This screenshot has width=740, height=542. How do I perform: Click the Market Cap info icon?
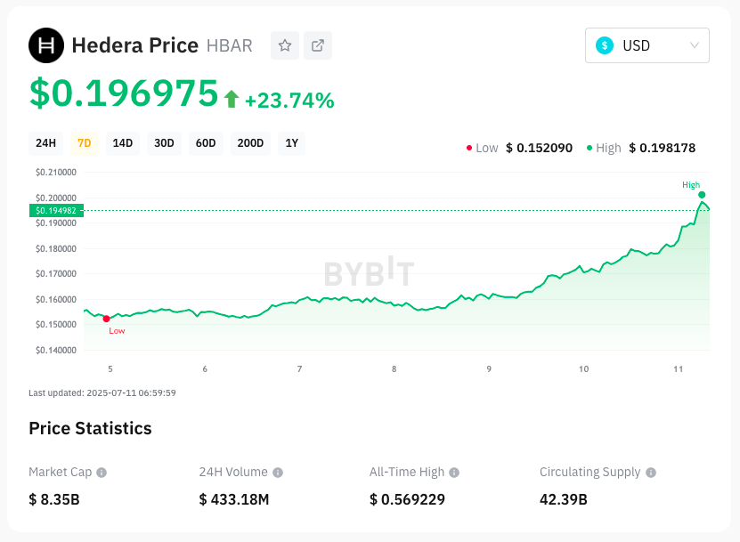102,473
